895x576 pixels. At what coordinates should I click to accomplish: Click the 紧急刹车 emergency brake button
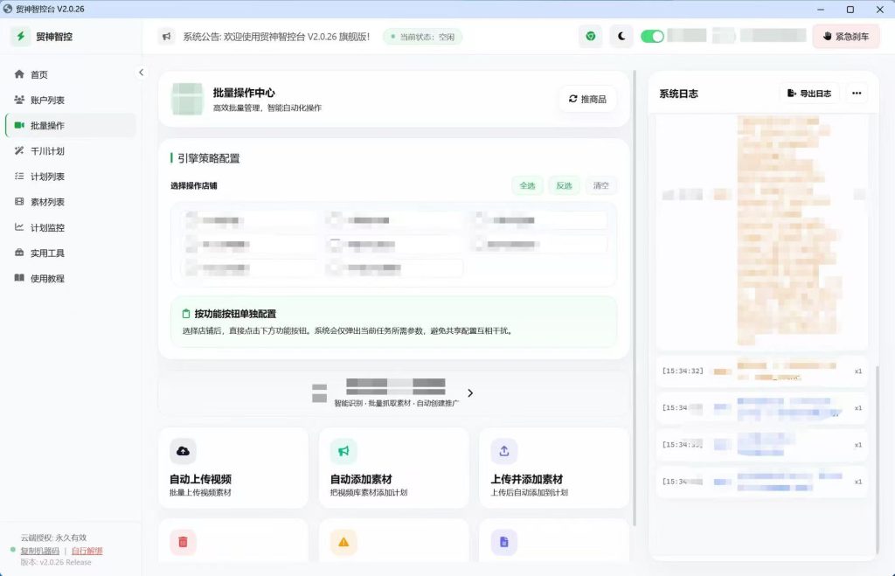coord(846,37)
